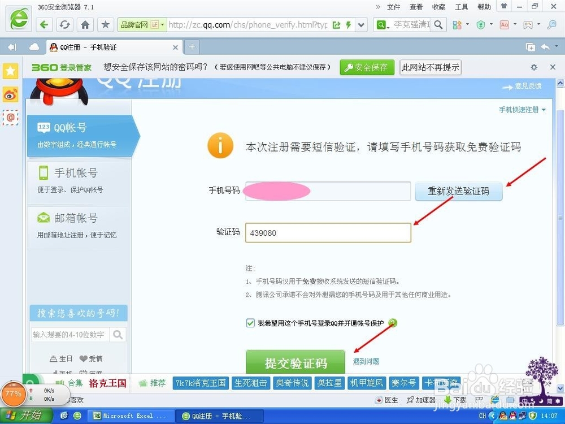Click the lightning speed mode icon
Viewport: 565px width, 424px height.
point(348,25)
